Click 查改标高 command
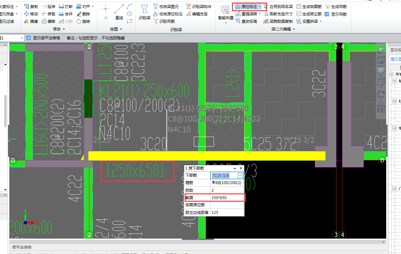Image resolution: width=401 pixels, height=254 pixels. click(x=246, y=21)
